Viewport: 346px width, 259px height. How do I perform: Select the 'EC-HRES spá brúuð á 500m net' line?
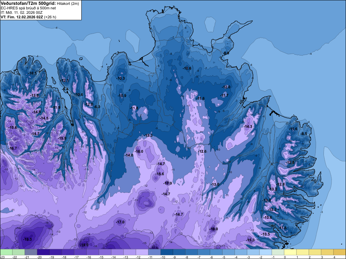click(28, 8)
